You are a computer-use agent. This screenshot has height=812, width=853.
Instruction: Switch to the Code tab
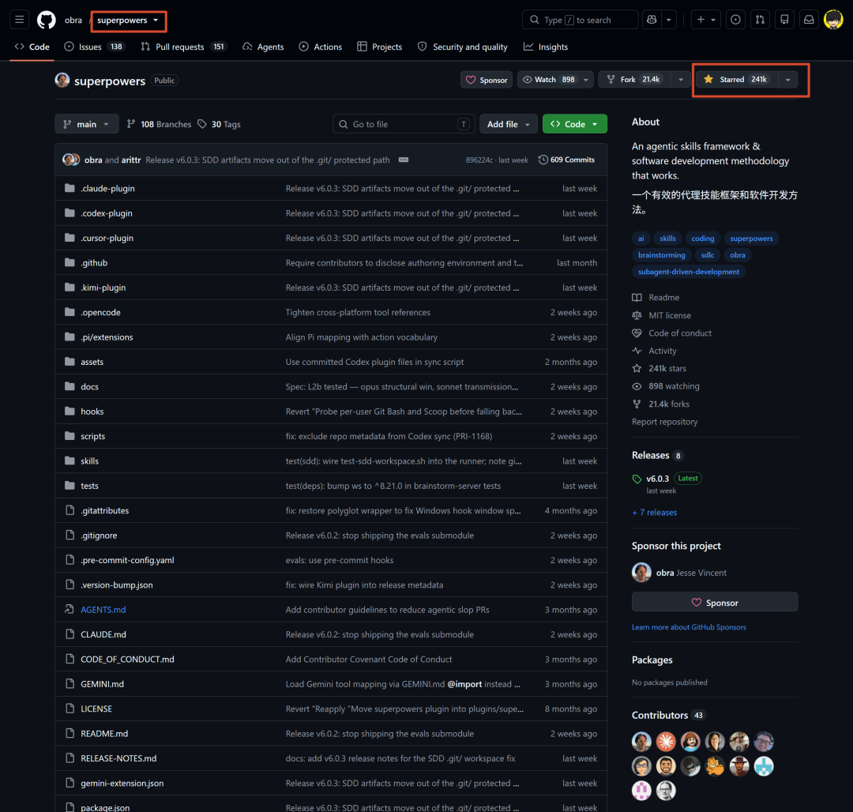[x=32, y=47]
